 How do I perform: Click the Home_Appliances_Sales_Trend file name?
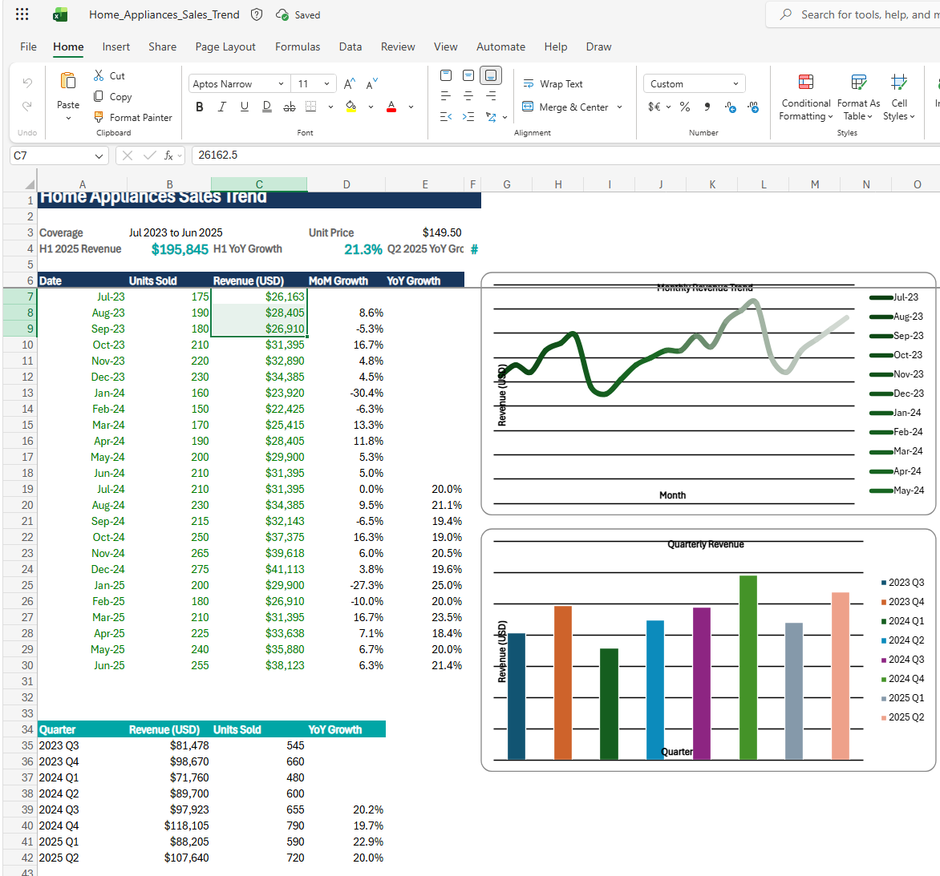164,14
